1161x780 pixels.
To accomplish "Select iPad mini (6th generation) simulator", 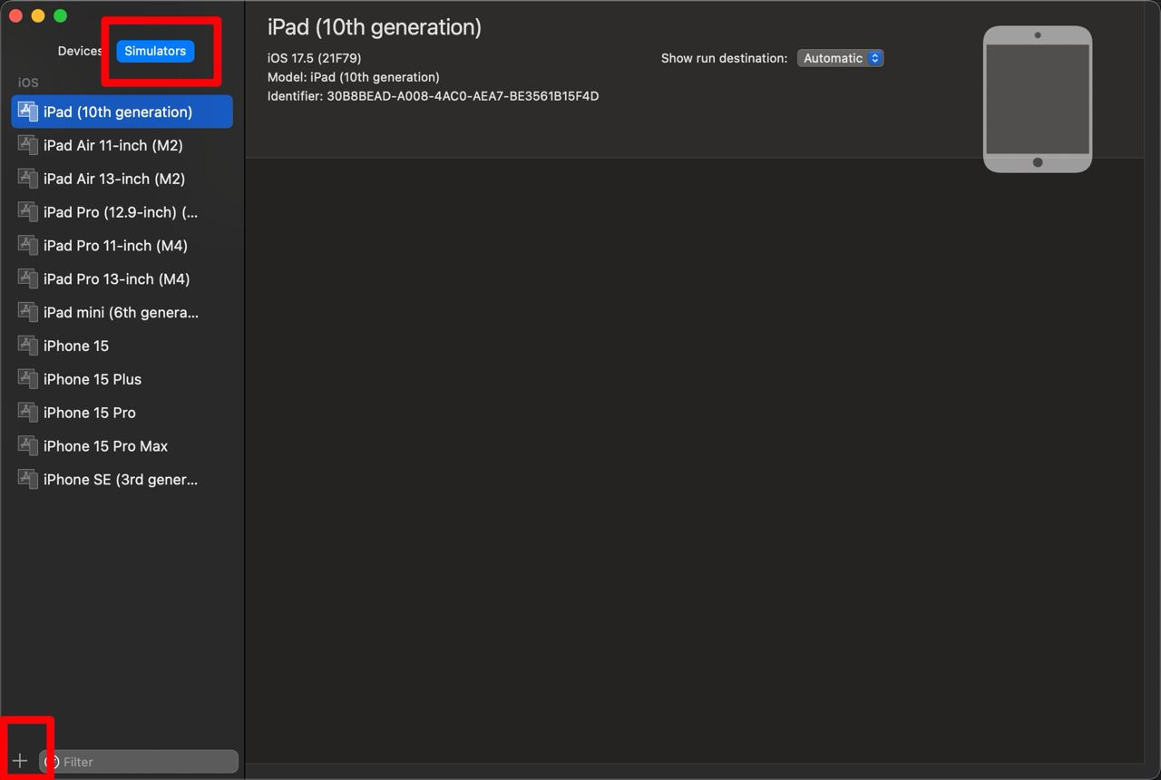I will [122, 312].
